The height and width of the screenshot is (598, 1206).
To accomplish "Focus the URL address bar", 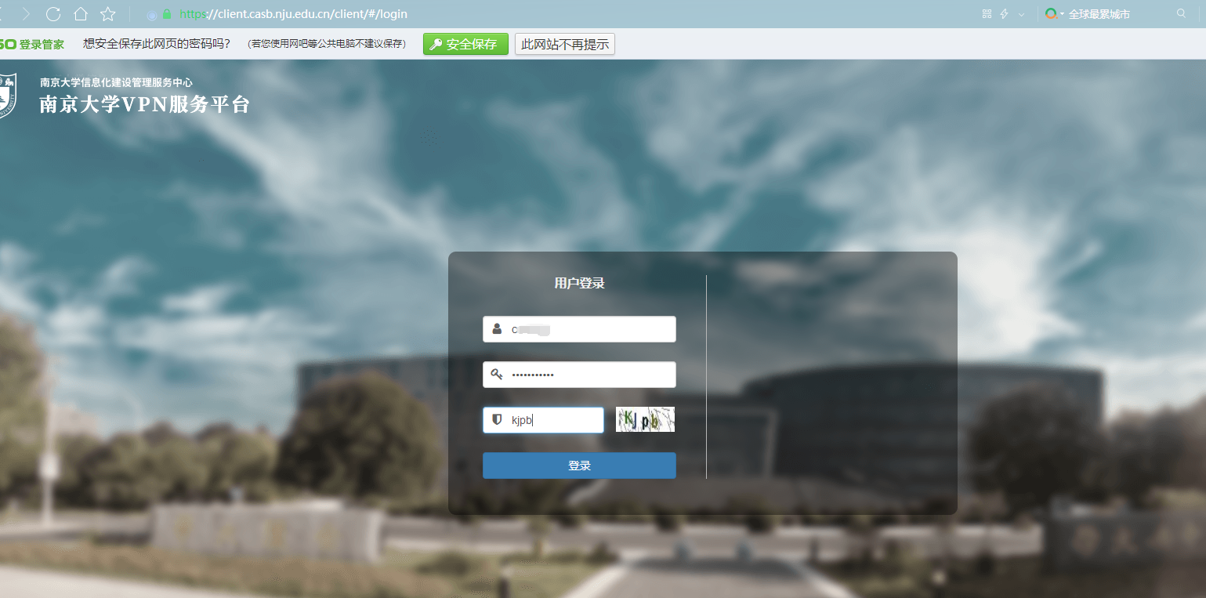I will click(x=293, y=14).
